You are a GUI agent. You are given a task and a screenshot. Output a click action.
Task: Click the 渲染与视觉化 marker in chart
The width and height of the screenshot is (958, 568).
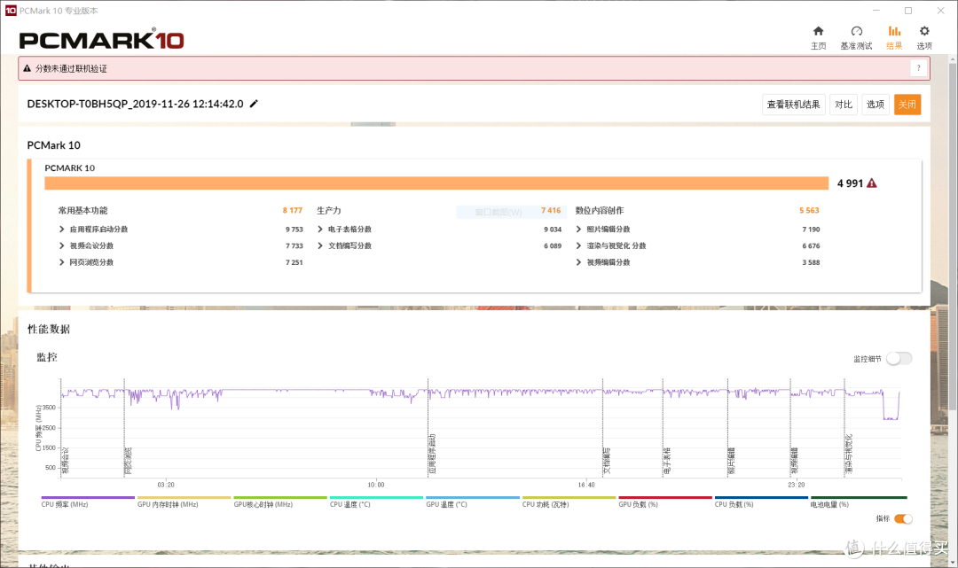(848, 454)
